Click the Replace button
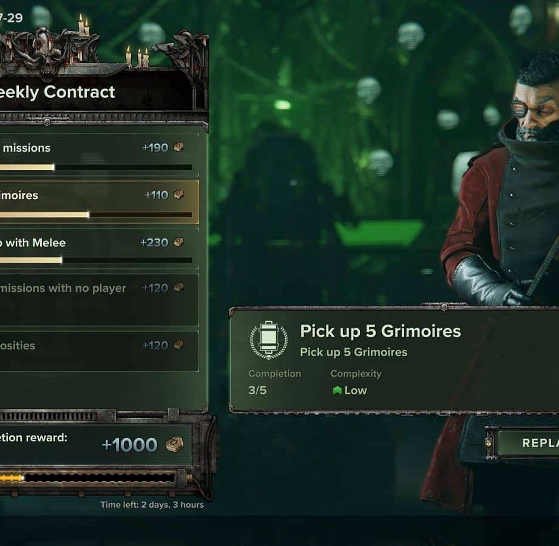This screenshot has height=546, width=559. [528, 443]
